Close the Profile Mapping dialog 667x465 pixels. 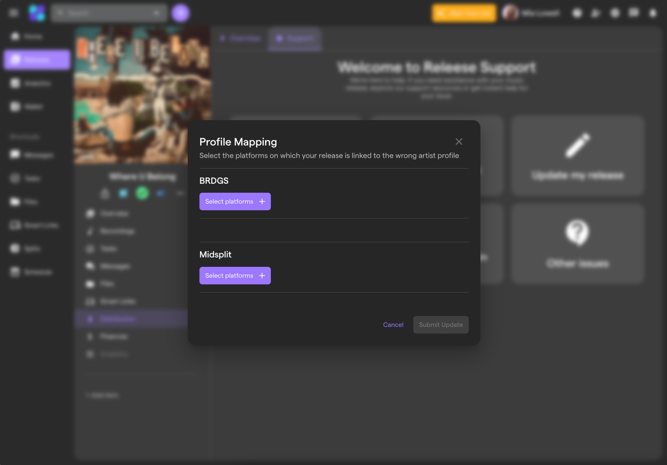pyautogui.click(x=459, y=142)
